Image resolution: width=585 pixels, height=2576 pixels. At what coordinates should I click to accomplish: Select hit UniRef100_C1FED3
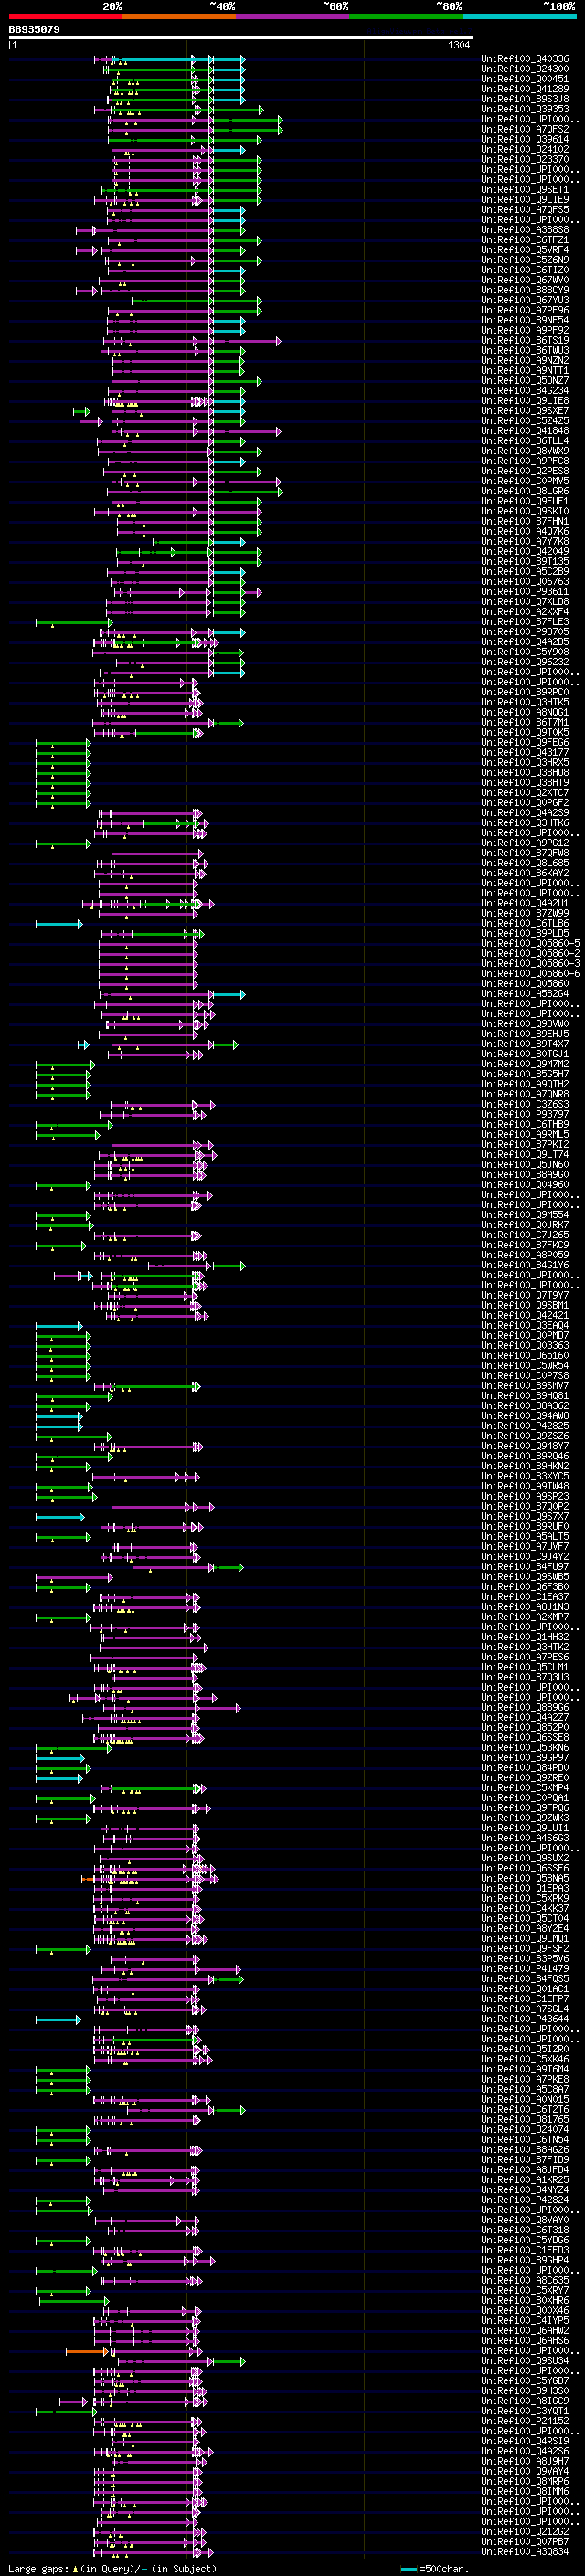pos(525,2250)
